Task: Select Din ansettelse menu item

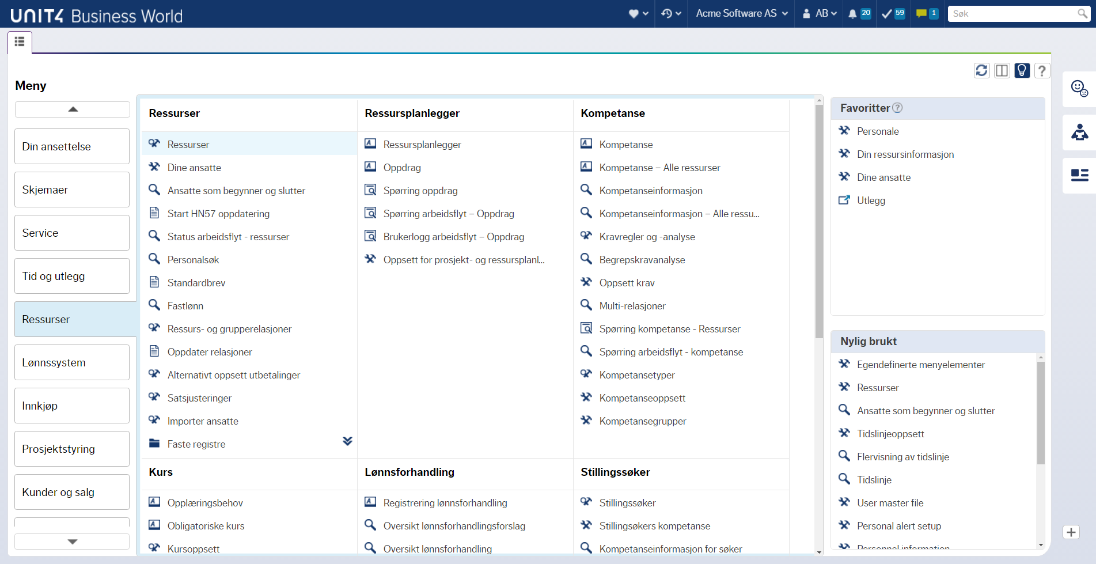Action: click(72, 146)
